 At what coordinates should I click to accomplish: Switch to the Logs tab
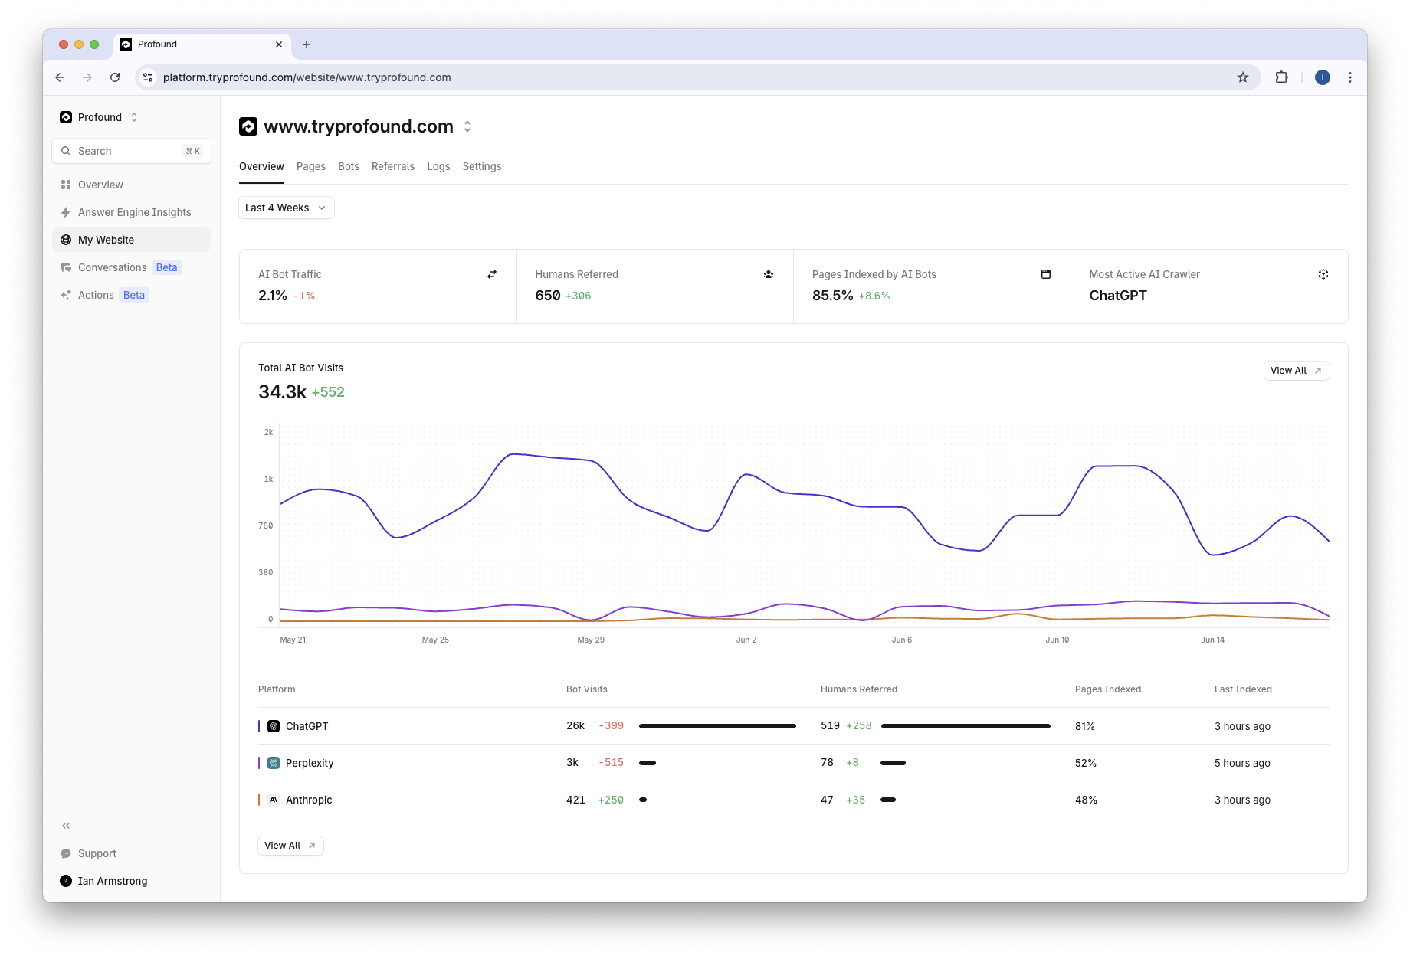(438, 166)
